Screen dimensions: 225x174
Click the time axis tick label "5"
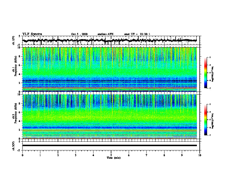[x=111, y=155]
